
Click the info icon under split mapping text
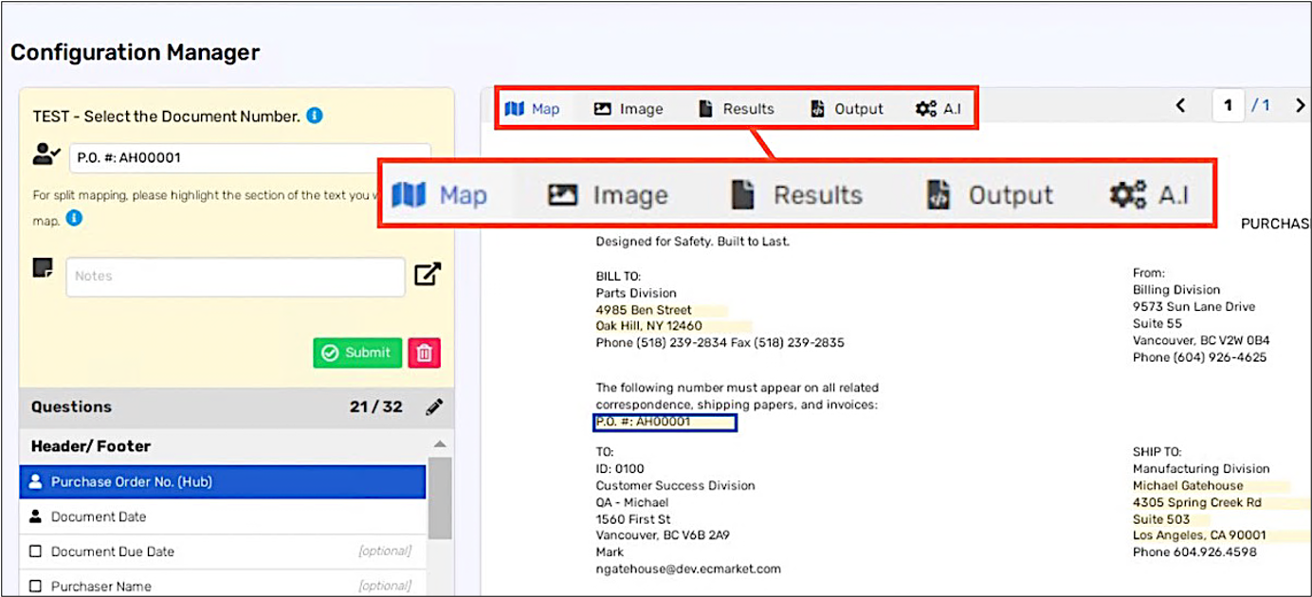click(74, 218)
